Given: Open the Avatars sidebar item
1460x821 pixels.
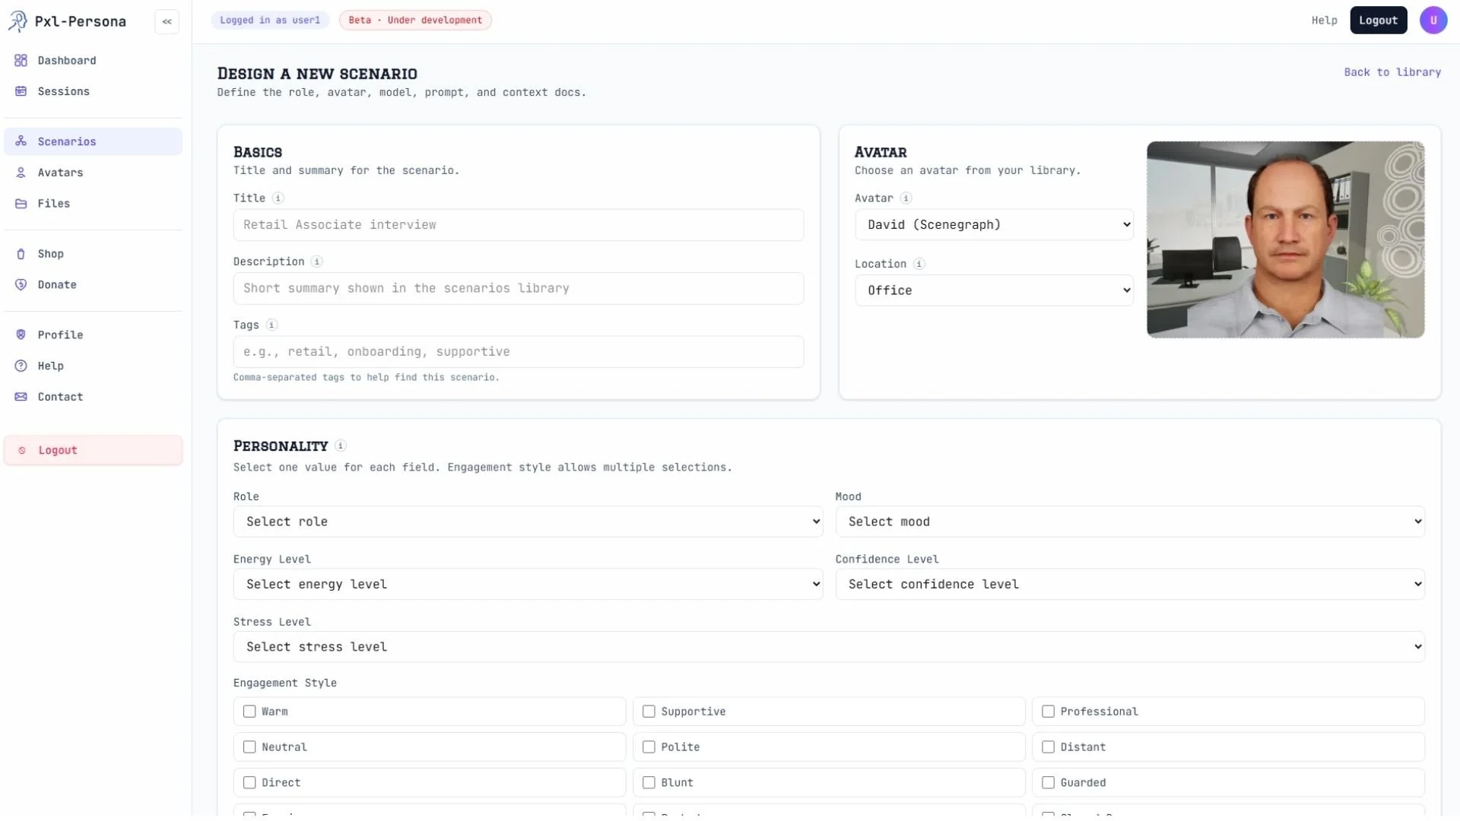Looking at the screenshot, I should click(61, 173).
